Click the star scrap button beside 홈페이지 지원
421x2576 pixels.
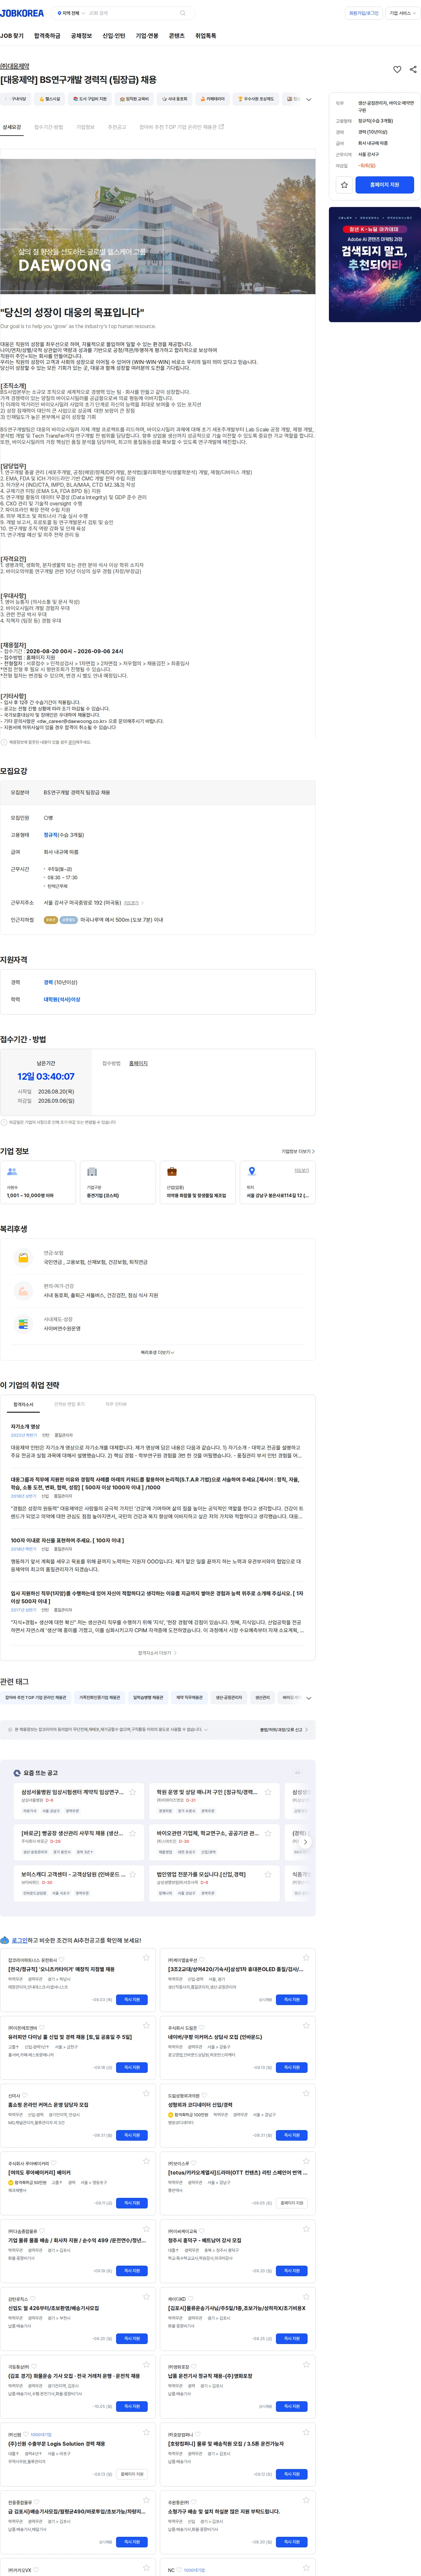click(x=344, y=185)
